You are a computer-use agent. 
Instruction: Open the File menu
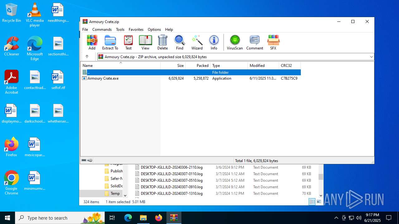click(85, 30)
